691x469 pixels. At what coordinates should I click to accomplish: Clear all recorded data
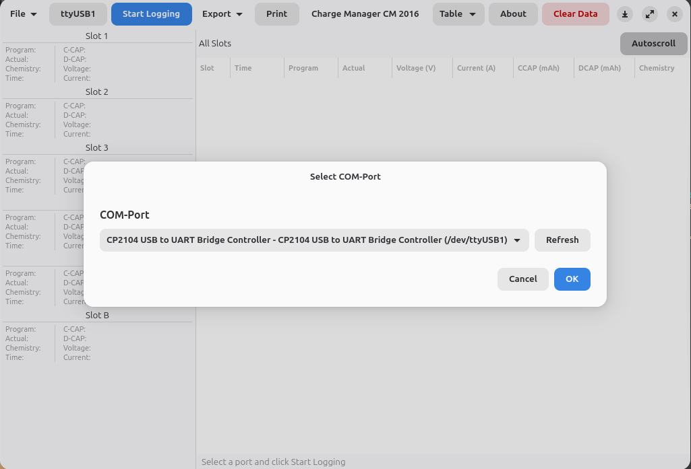(575, 14)
